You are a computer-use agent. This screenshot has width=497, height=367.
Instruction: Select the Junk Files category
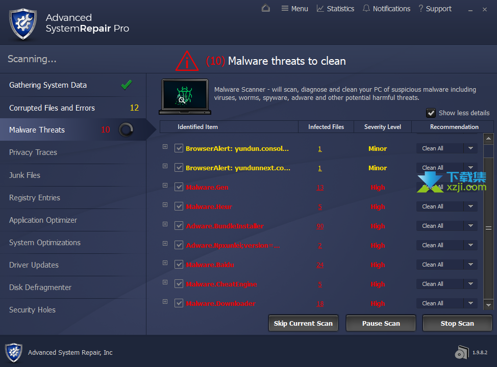coord(73,175)
